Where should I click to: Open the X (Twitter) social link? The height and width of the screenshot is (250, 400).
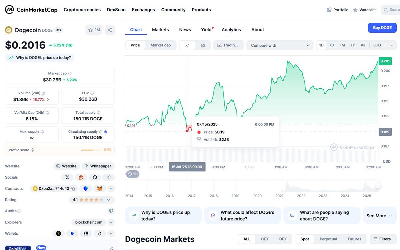pyautogui.click(x=67, y=177)
